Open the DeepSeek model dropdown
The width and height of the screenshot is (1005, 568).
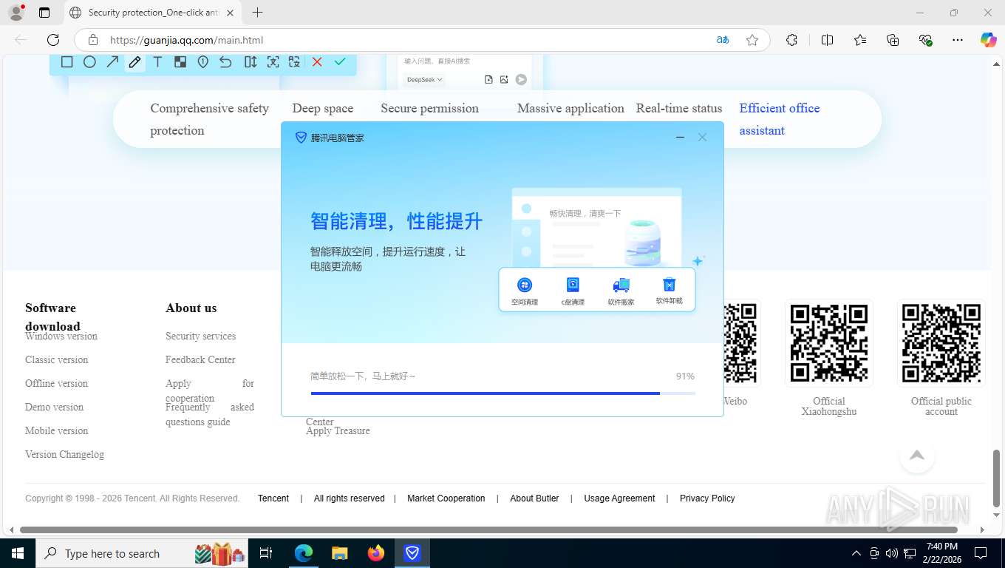(x=424, y=80)
